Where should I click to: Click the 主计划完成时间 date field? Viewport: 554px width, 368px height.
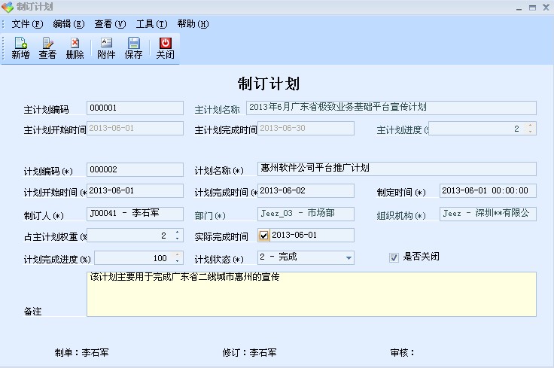coord(306,128)
